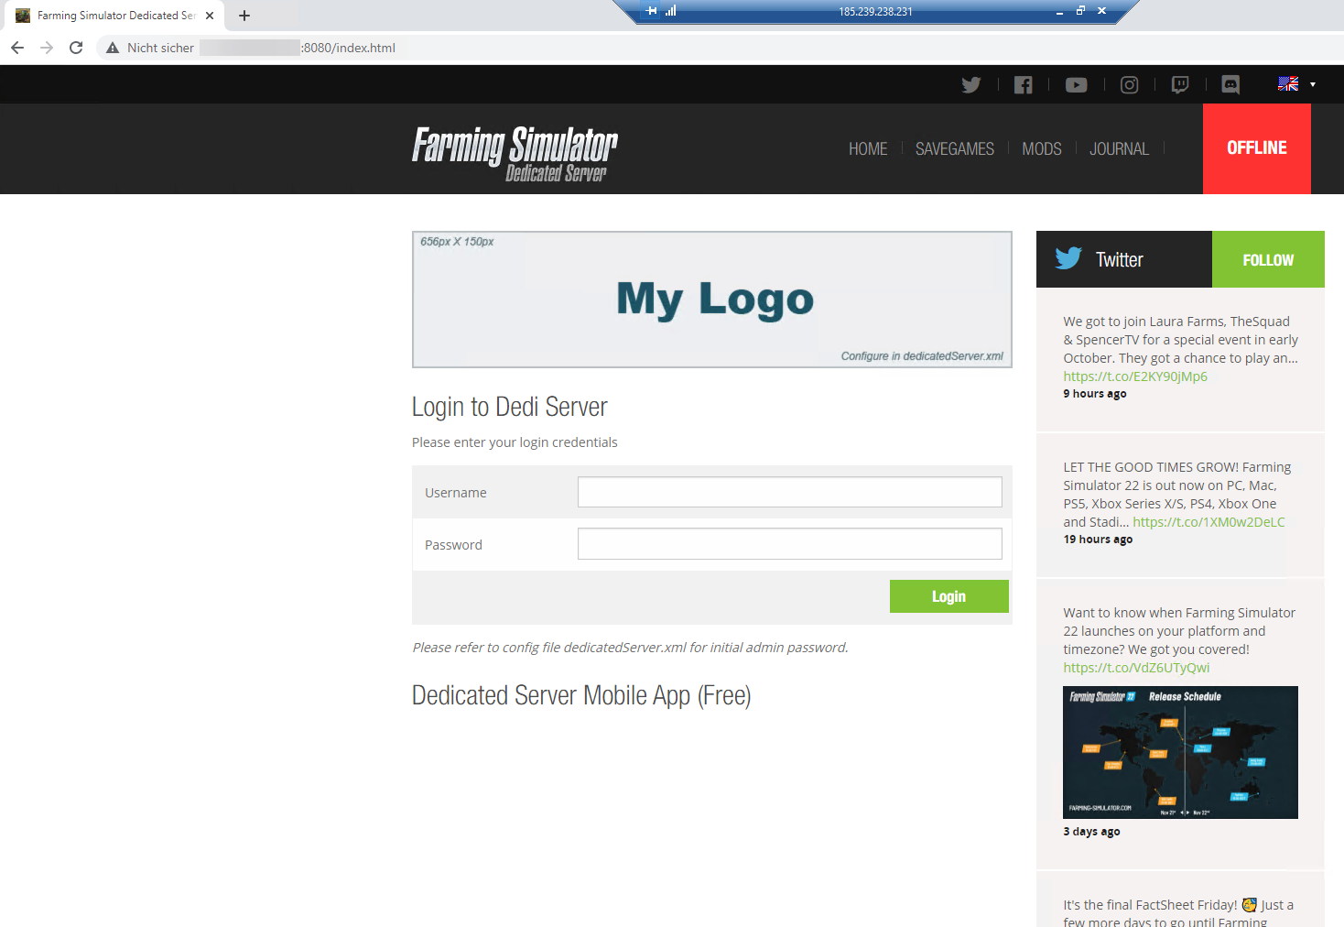Click the Farming Simulator Dedicated Server logo
The image size is (1344, 927).
(x=515, y=153)
